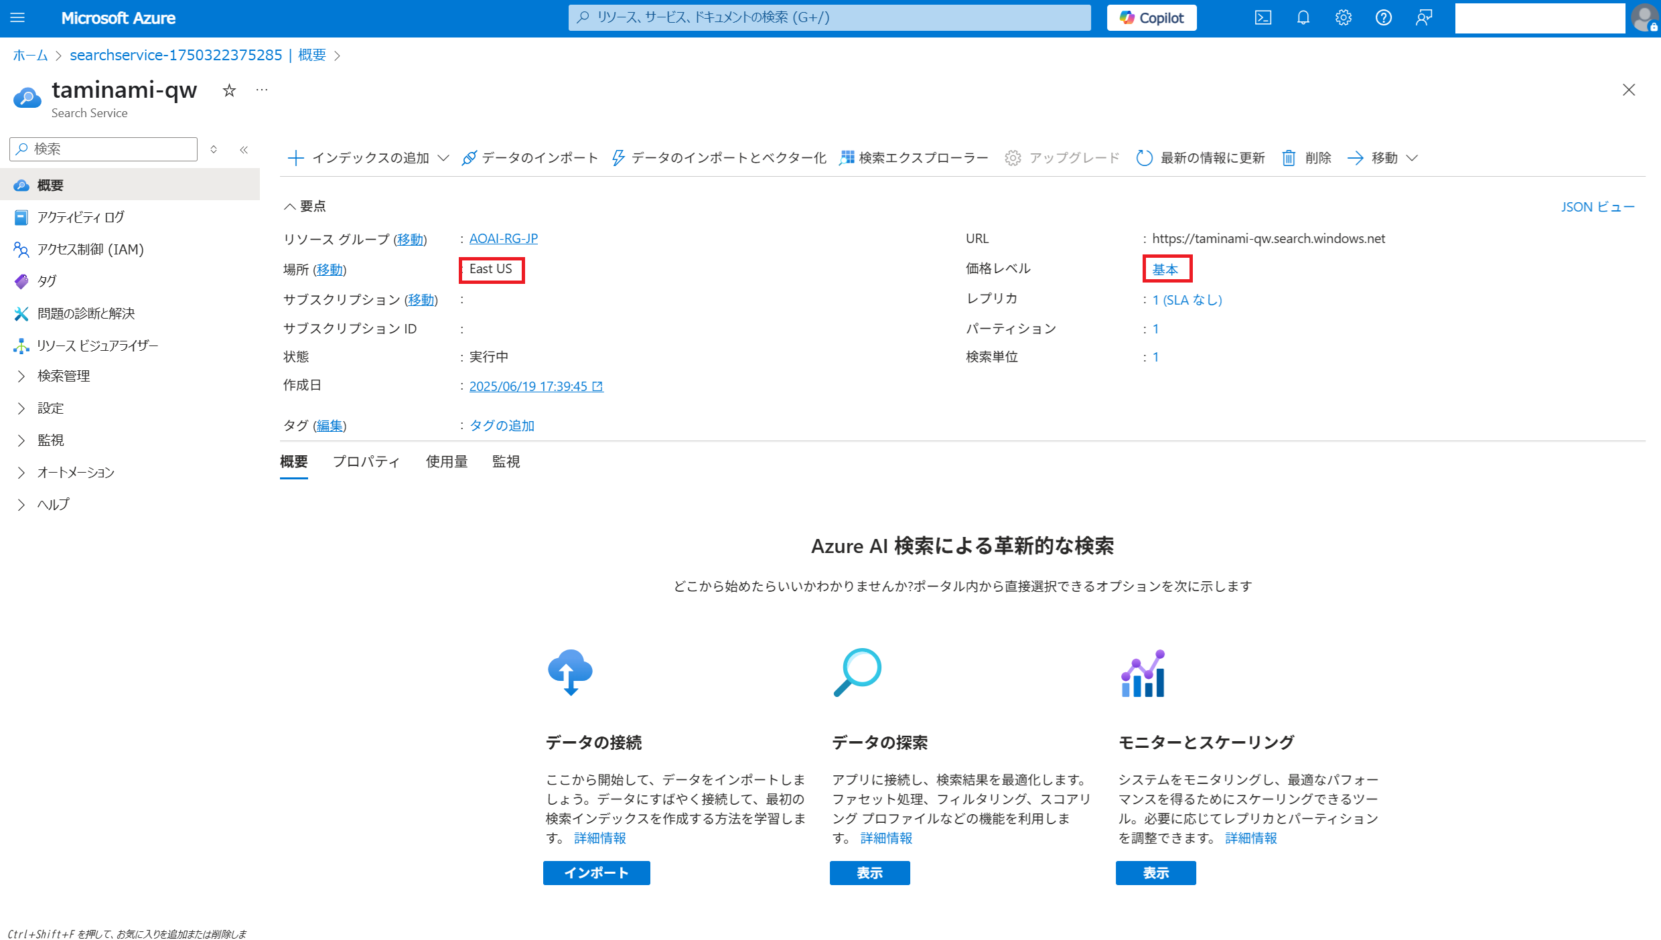This screenshot has height=940, width=1661.
Task: Open the notifications bell
Action: point(1303,18)
